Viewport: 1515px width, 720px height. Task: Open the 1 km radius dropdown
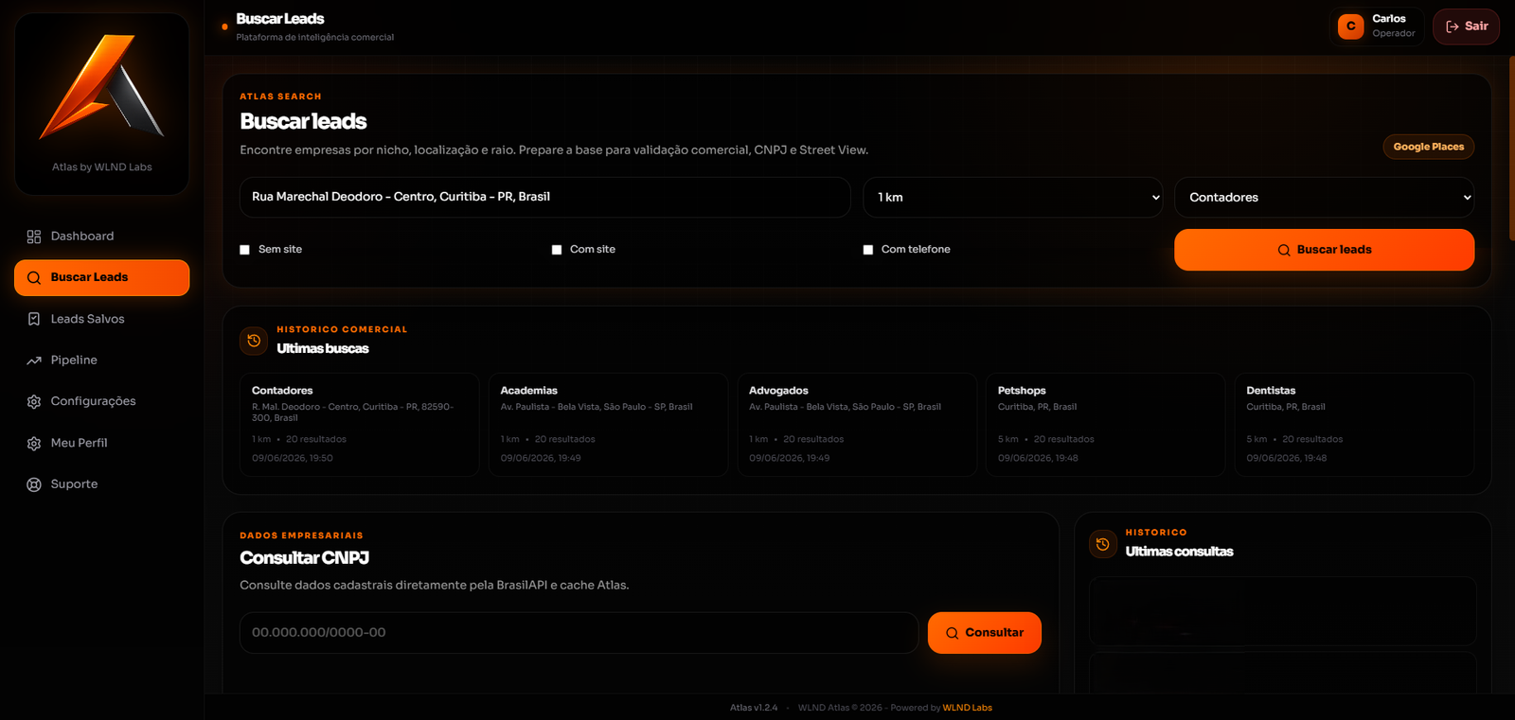click(x=1013, y=198)
